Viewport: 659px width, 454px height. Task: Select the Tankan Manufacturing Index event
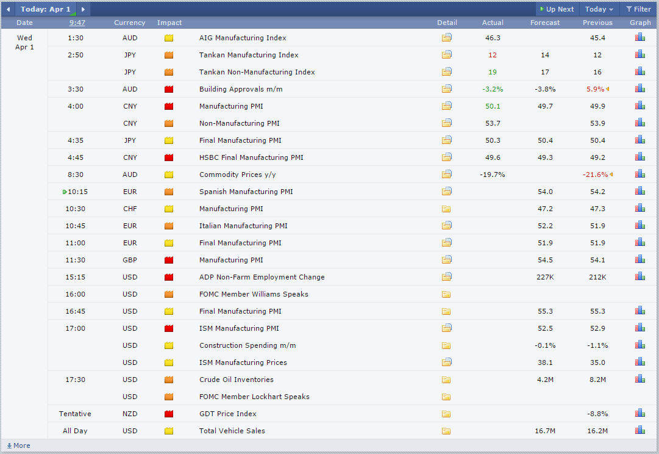click(249, 55)
